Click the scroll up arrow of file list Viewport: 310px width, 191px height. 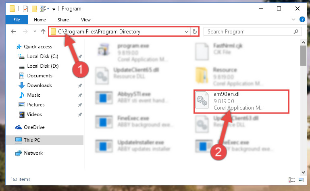[x=303, y=42]
